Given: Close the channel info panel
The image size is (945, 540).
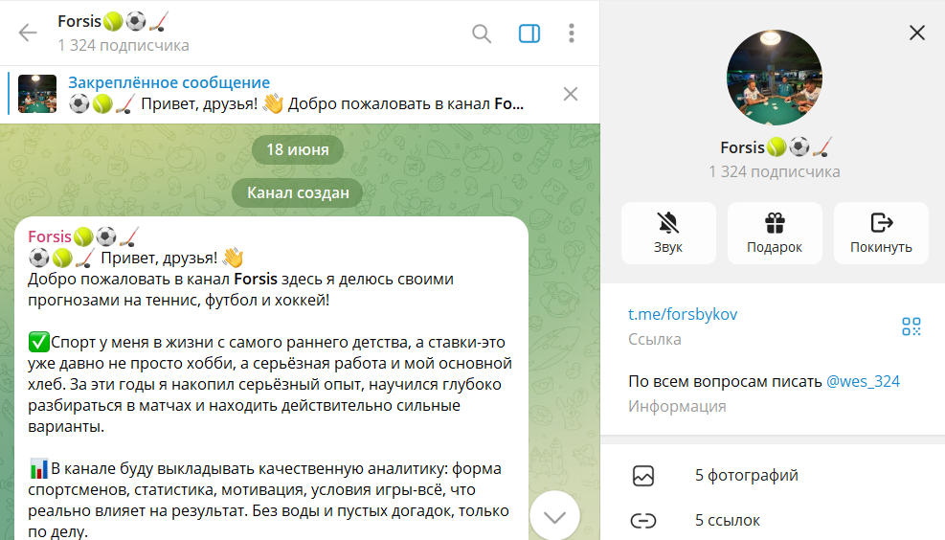Looking at the screenshot, I should [x=916, y=33].
